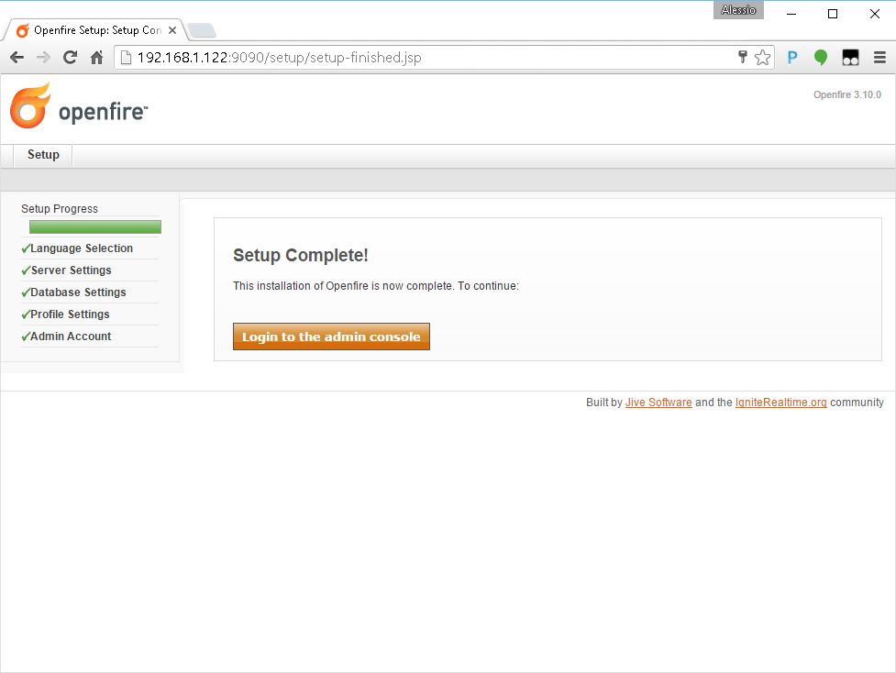Click the Alessio profile button
This screenshot has width=896, height=673.
coord(738,10)
